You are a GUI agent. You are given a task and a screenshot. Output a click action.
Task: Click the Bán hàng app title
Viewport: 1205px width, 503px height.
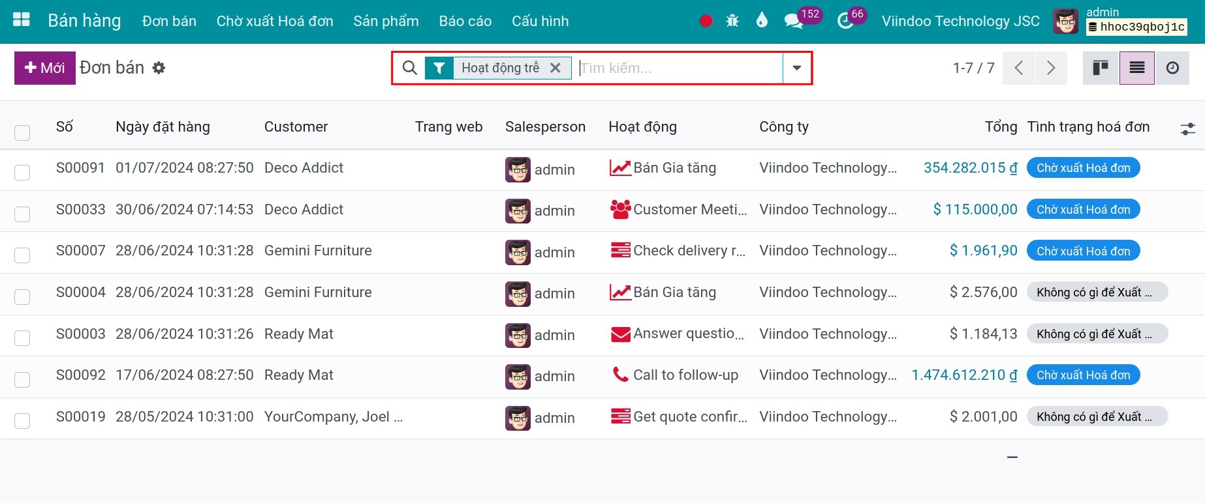coord(84,21)
